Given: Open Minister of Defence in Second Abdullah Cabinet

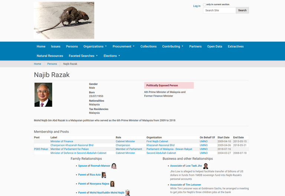Looking at the screenshot, I should point(79,153).
